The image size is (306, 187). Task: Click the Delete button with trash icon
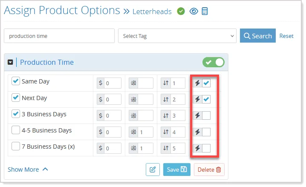(x=209, y=170)
